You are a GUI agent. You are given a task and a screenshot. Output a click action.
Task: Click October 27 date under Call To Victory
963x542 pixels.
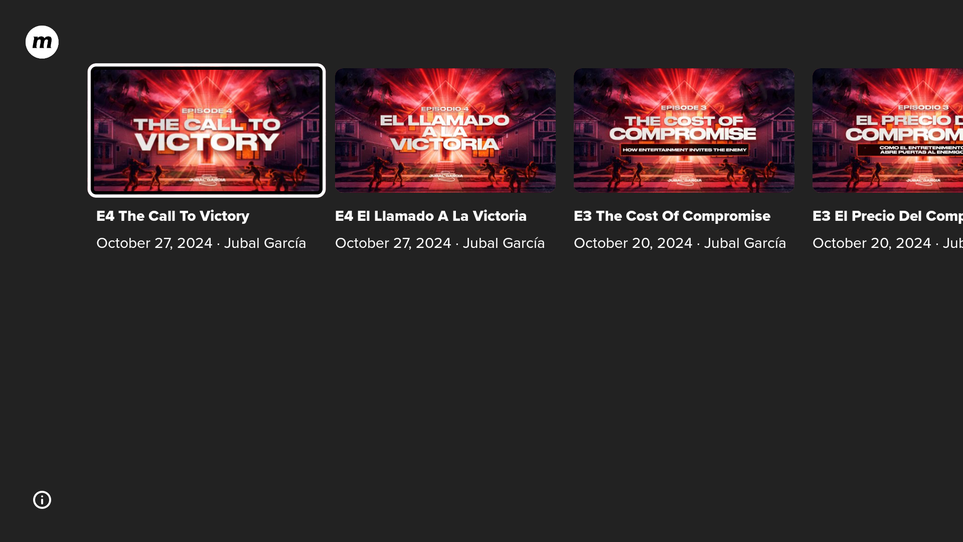pos(154,243)
